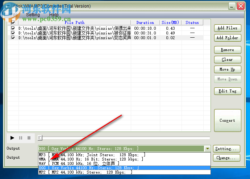Uncheck the file with duration 00:00:18.0
The height and width of the screenshot is (179, 250).
click(13, 28)
